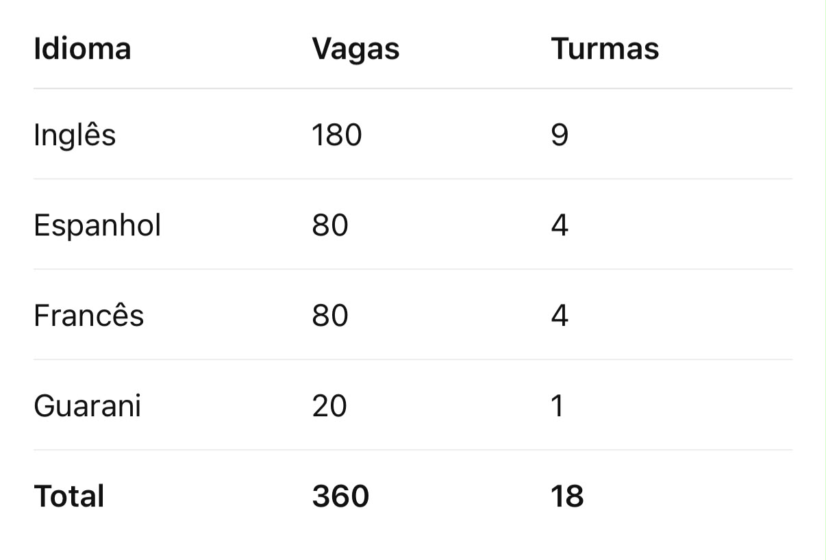This screenshot has height=560, width=826.
Task: Click Francês's 80 vagas cell
Action: click(x=330, y=316)
